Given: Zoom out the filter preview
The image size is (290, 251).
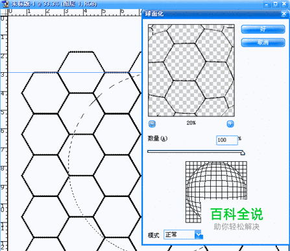Looking at the screenshot, I should pos(152,124).
